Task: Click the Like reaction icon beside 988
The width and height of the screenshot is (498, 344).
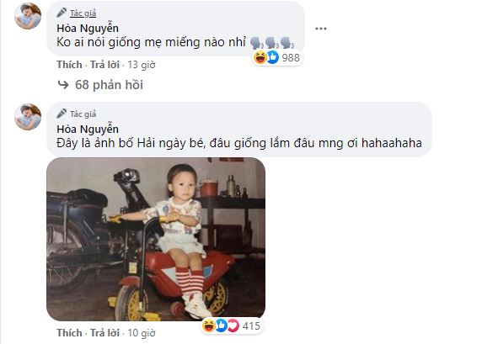Action: pyautogui.click(x=272, y=57)
